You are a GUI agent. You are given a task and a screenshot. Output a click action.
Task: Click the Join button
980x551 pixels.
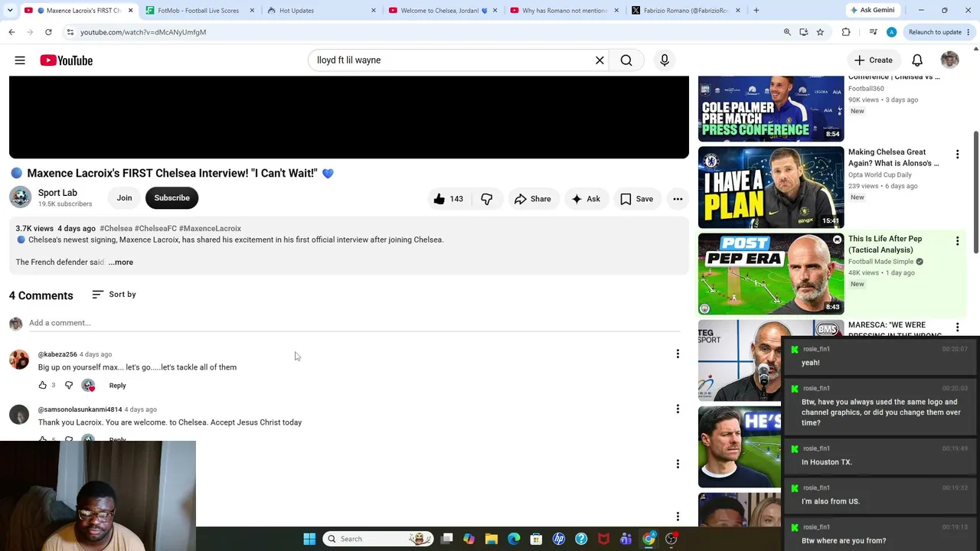click(x=124, y=198)
